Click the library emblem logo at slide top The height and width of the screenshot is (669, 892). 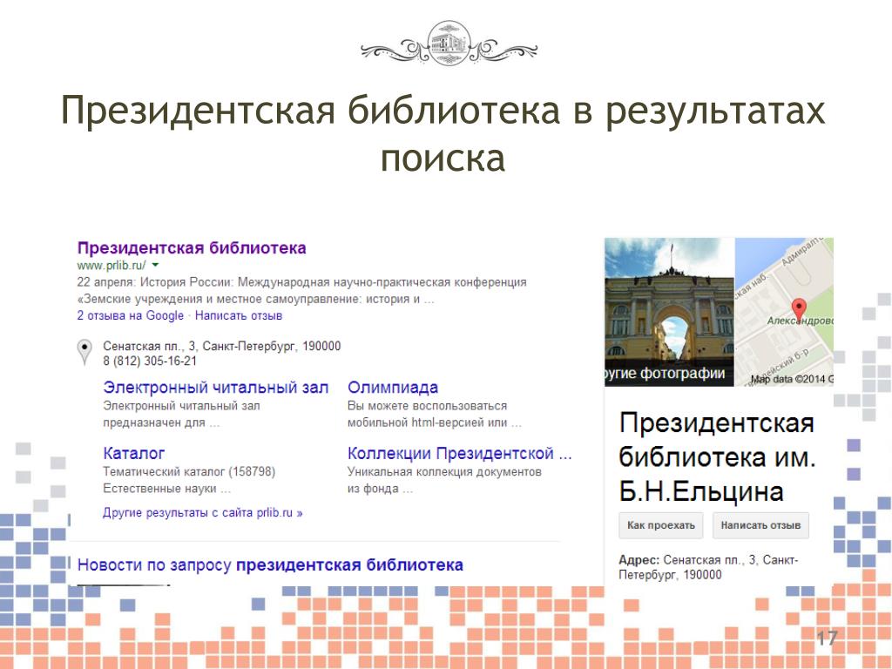449,44
